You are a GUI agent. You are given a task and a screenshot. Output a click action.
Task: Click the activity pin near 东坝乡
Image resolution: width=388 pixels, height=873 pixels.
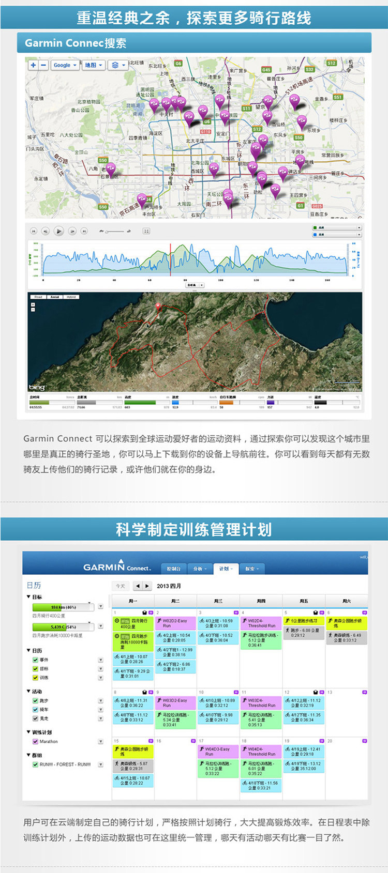301,122
